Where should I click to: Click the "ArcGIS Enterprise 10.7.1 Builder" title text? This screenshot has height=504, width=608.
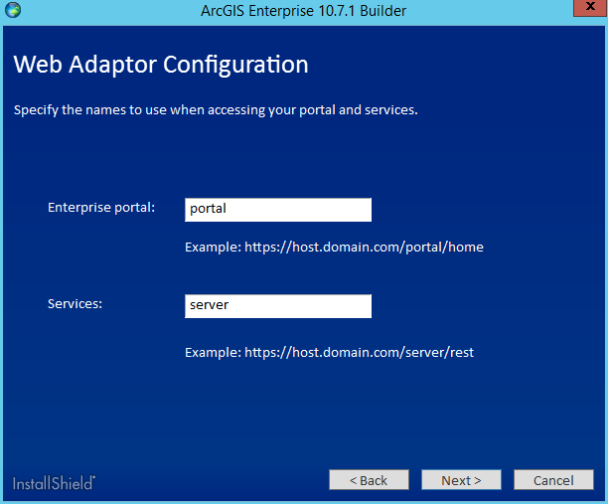pyautogui.click(x=303, y=10)
